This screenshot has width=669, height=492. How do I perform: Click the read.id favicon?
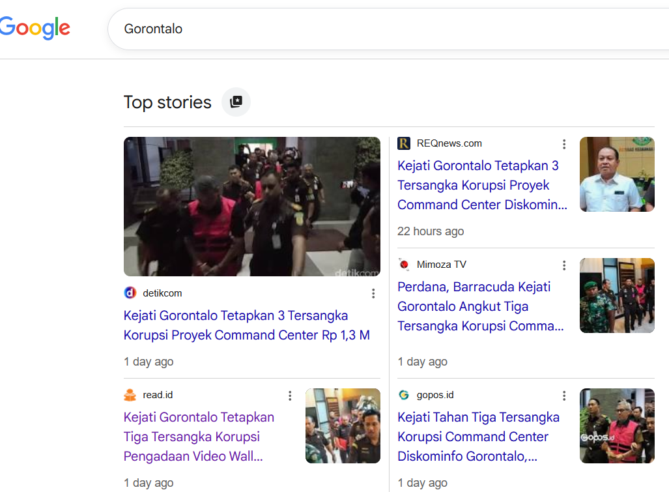130,395
